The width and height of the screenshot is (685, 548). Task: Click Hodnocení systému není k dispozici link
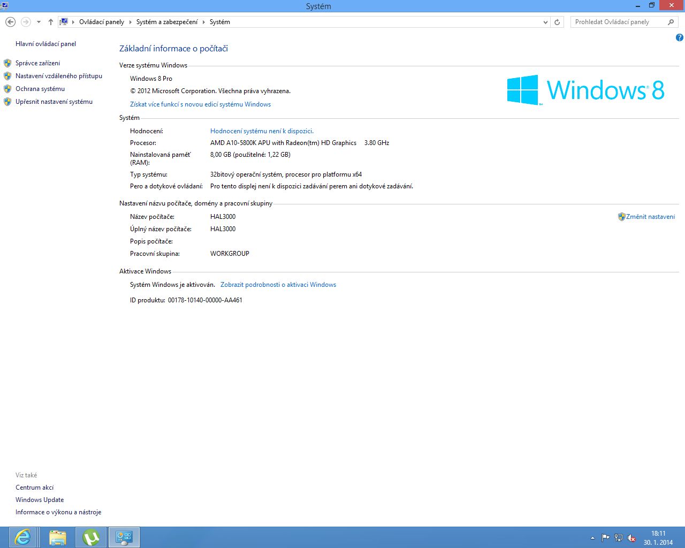point(262,131)
